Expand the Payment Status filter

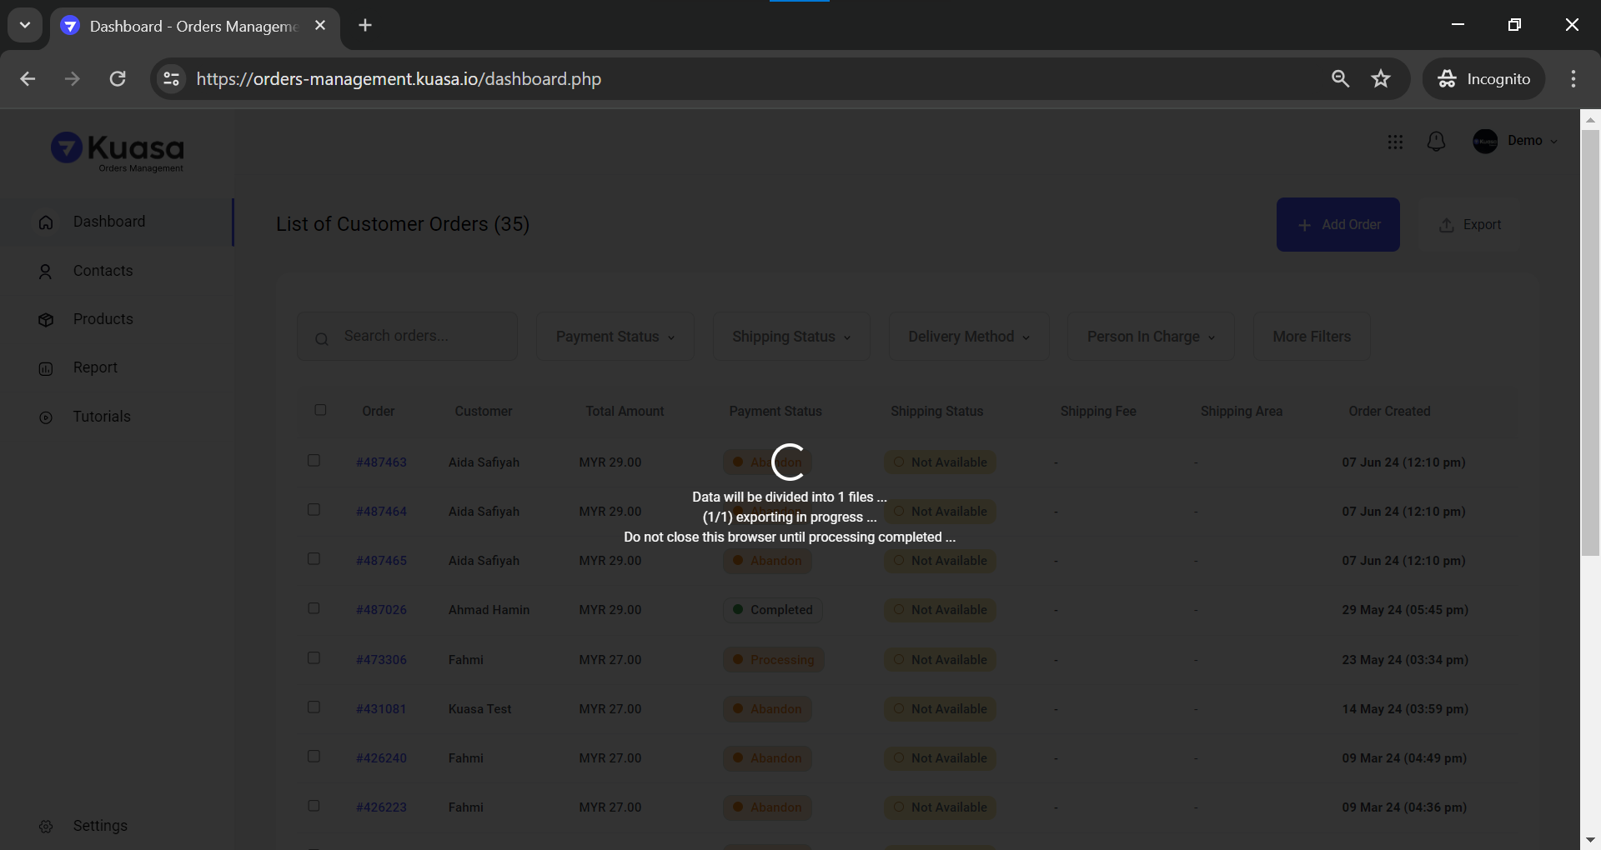(615, 337)
